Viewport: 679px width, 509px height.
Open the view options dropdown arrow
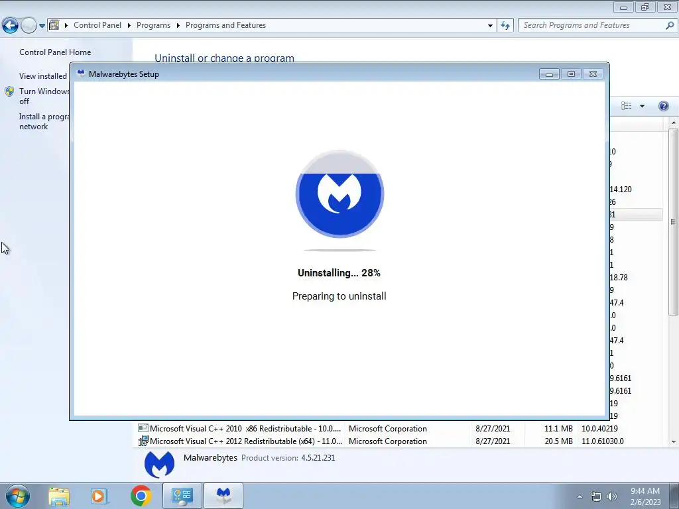(x=642, y=106)
